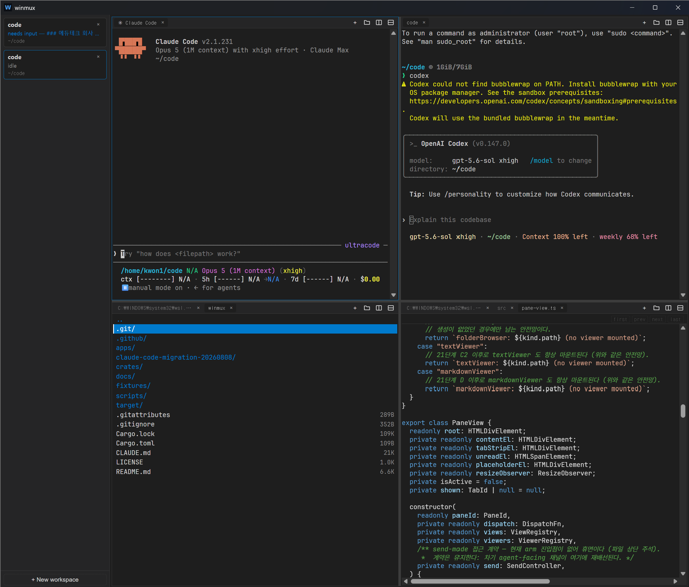Click split-columns icon in winmux file-list pane
The height and width of the screenshot is (587, 689).
click(x=379, y=308)
